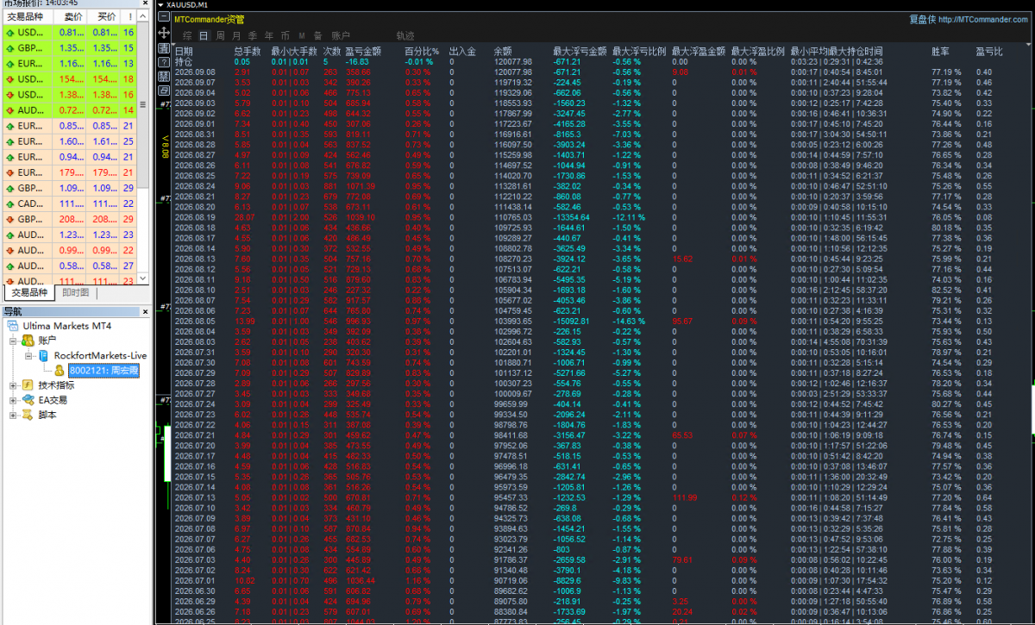
Task: Sort by the 总手数 column header
Action: tap(248, 52)
